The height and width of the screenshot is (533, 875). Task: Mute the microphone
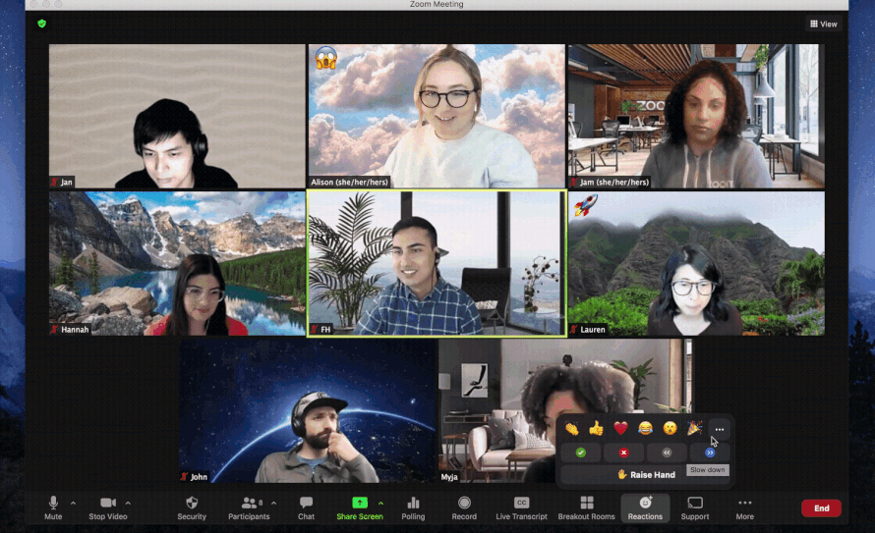click(53, 507)
